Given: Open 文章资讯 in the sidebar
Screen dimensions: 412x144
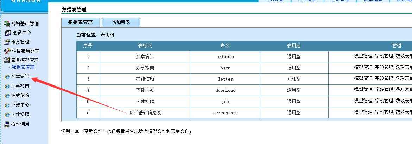Looking at the screenshot, I should pyautogui.click(x=20, y=76).
